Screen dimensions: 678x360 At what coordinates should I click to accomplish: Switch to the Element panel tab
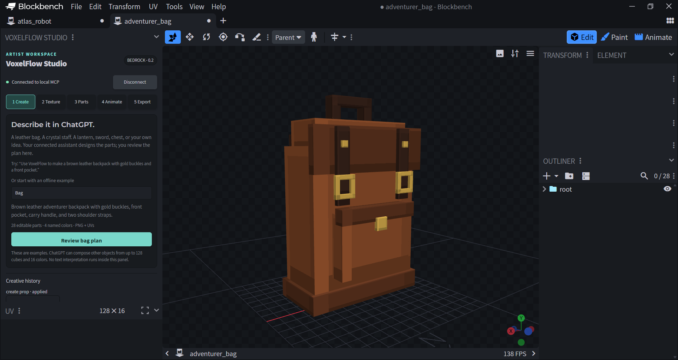click(612, 55)
